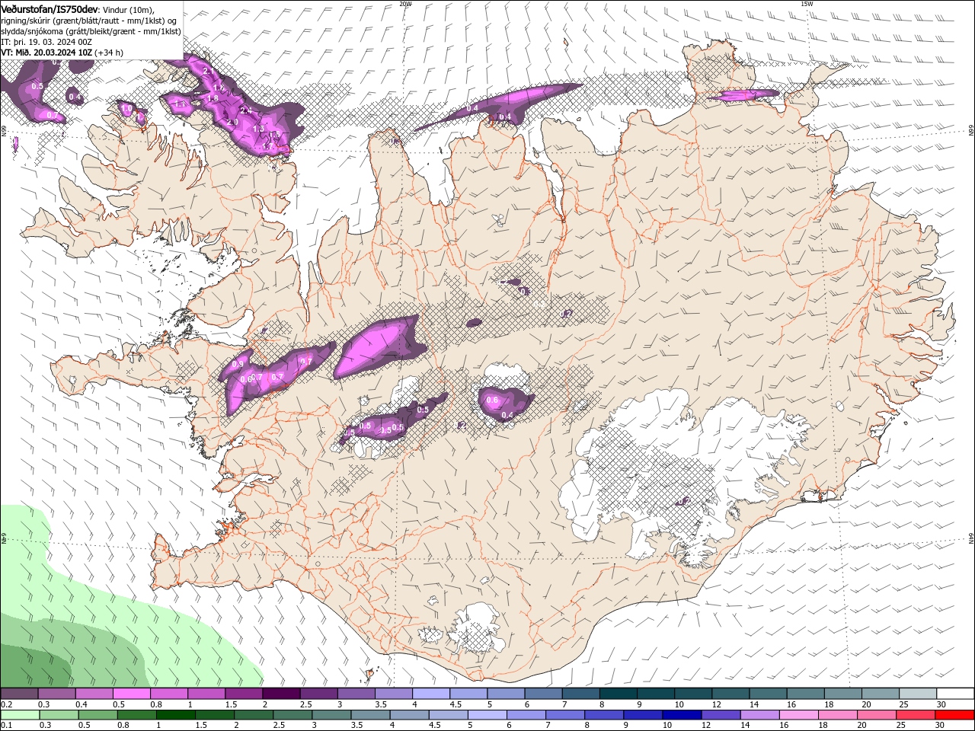Select the snow legend swatch between 0.8 and 1
Viewport: 975px width, 731px height.
[x=168, y=694]
